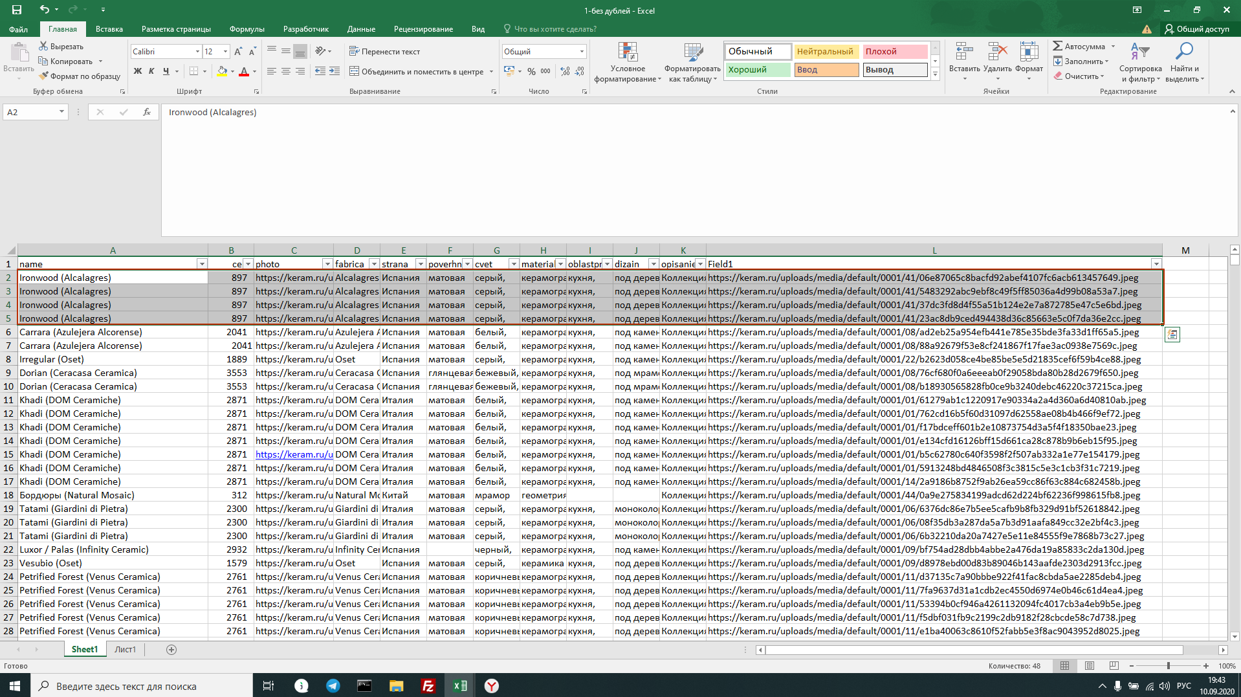Open Format as Table (Форматировать как таблицу)
This screenshot has height=697, width=1241.
(x=692, y=63)
